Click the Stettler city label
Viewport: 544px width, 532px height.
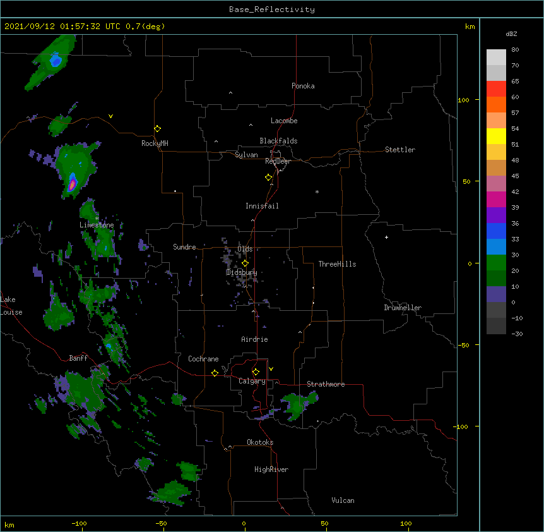coord(400,150)
